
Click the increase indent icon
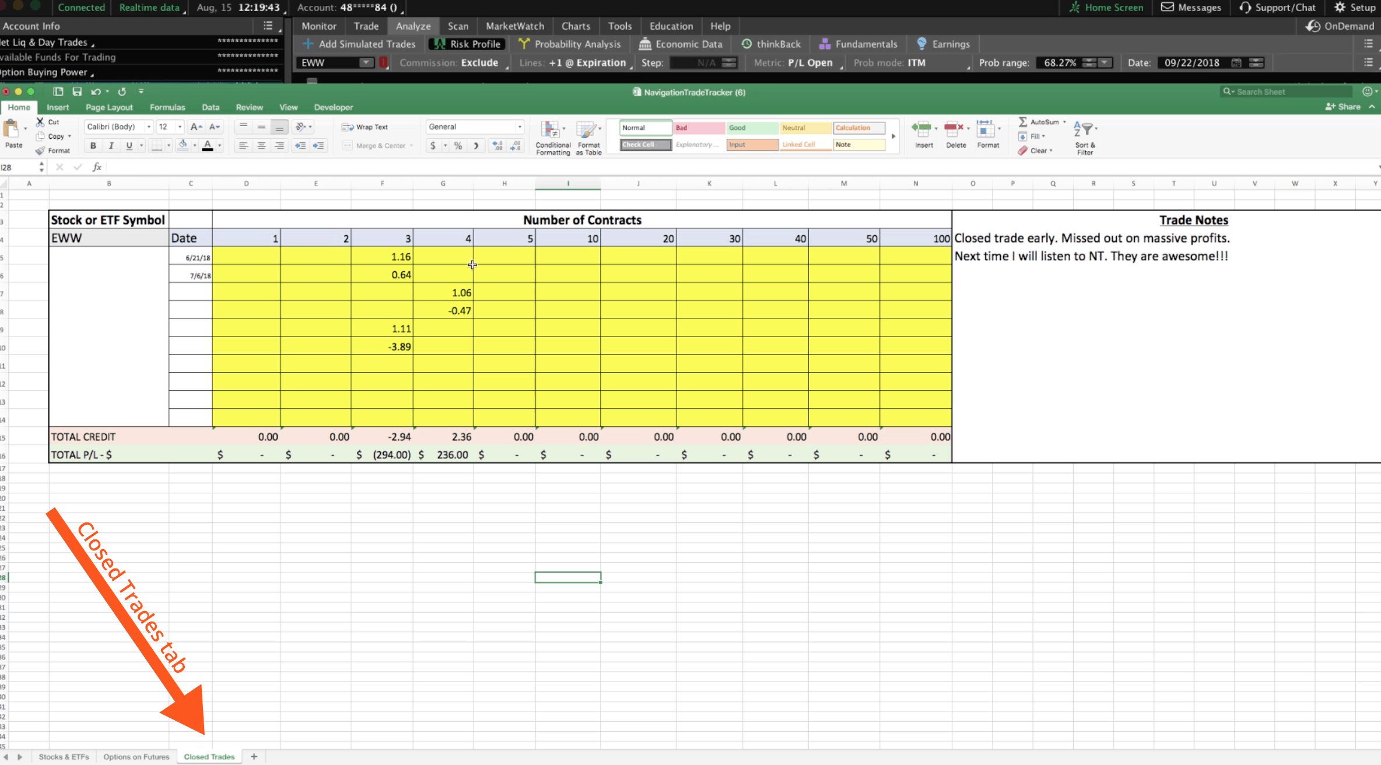tap(318, 146)
